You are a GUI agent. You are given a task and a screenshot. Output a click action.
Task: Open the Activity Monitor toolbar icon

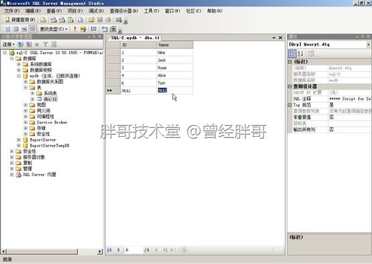coord(119,20)
